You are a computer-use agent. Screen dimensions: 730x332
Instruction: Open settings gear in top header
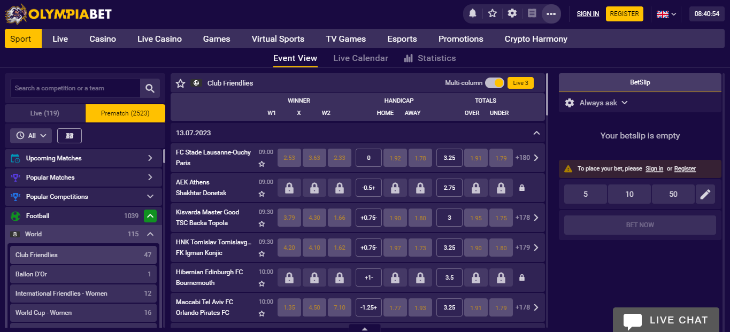[512, 14]
